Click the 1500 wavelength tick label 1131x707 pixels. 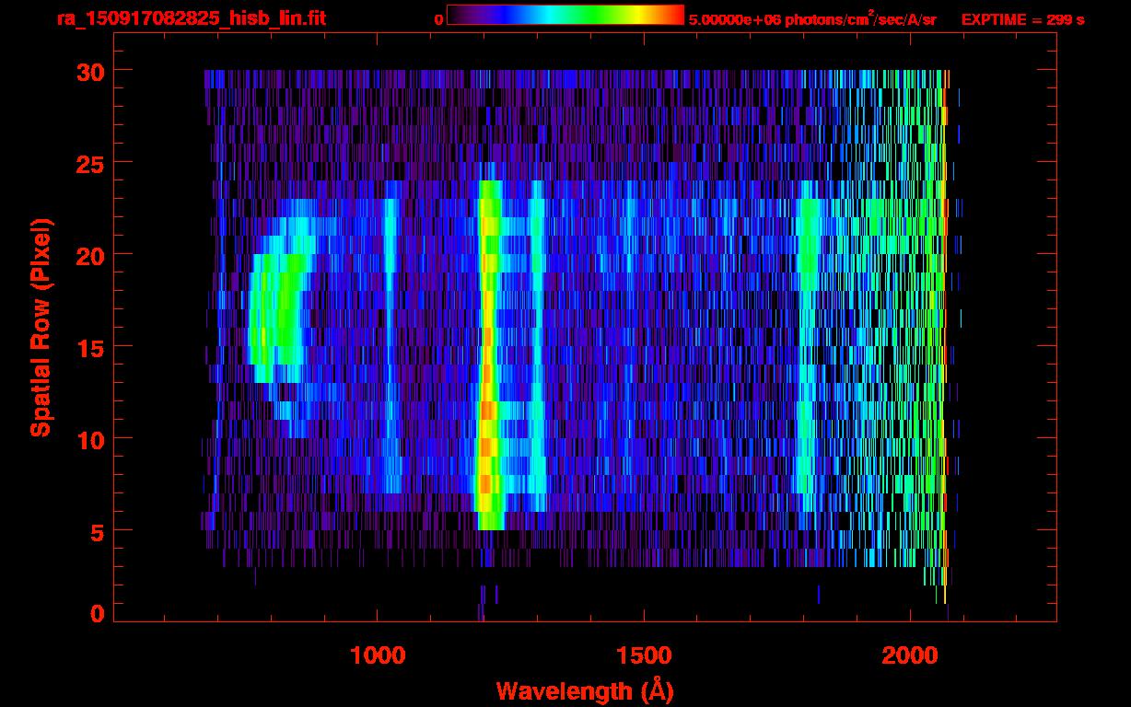643,655
